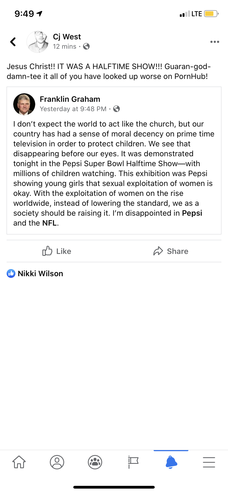Open the Profile tab icon
The image size is (228, 493).
(57, 462)
